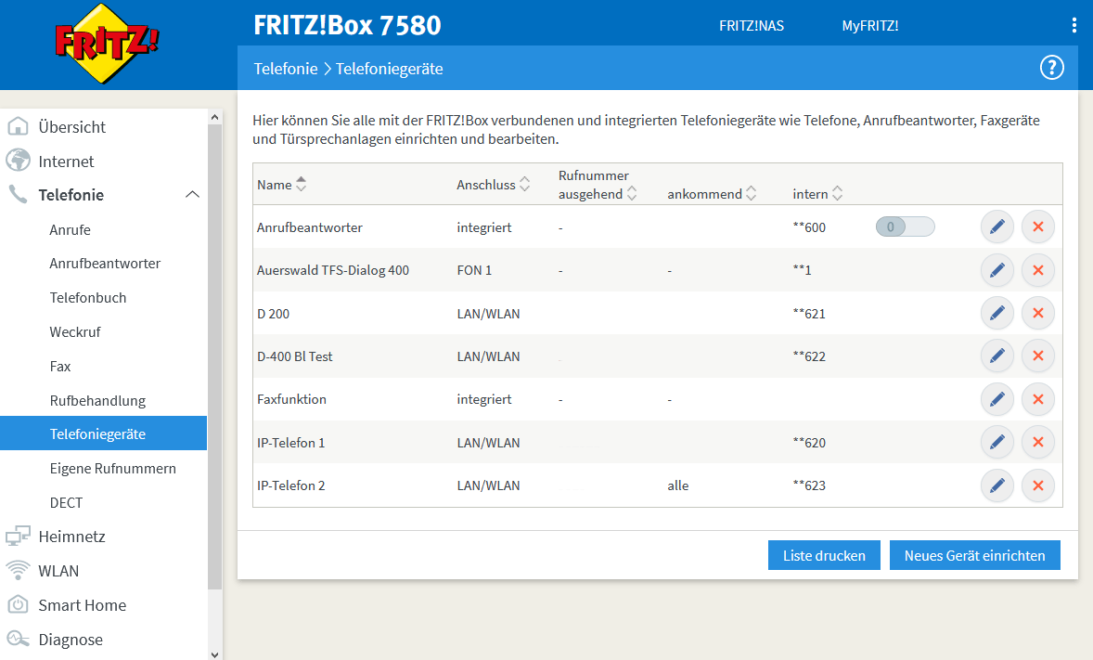
Task: Sort the table by Anschluss
Action: [525, 184]
